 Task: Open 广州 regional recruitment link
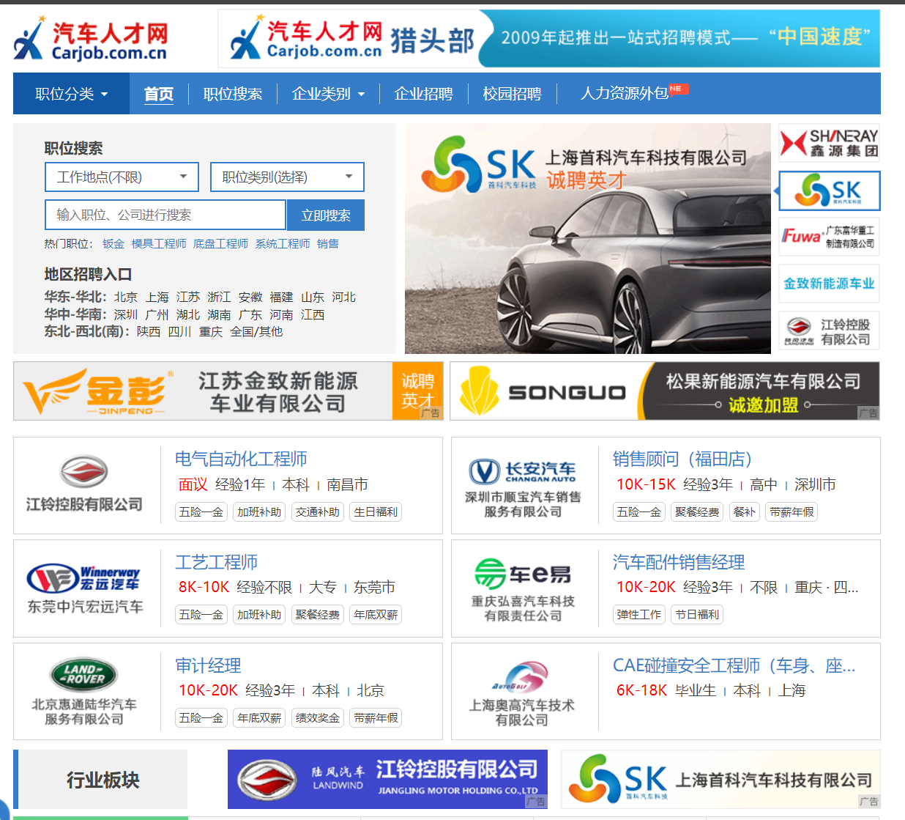pyautogui.click(x=157, y=314)
